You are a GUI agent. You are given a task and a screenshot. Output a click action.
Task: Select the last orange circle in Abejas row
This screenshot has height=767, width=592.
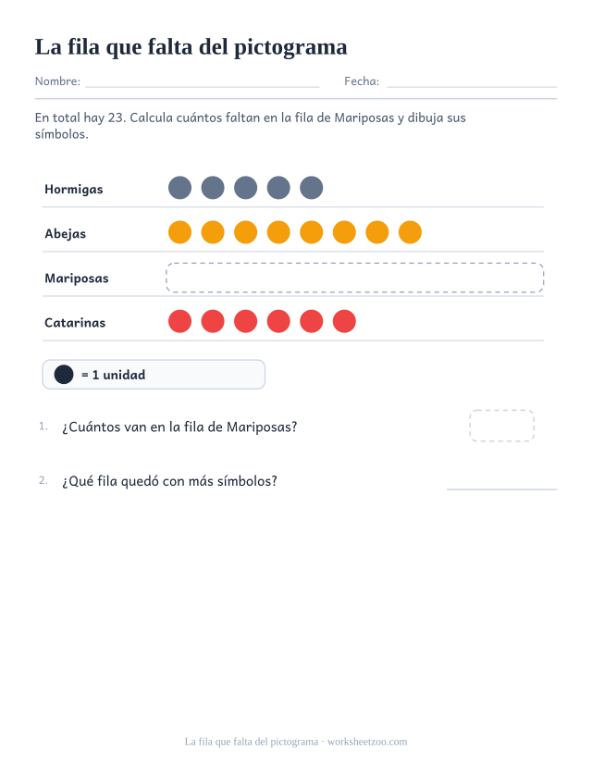click(x=410, y=232)
